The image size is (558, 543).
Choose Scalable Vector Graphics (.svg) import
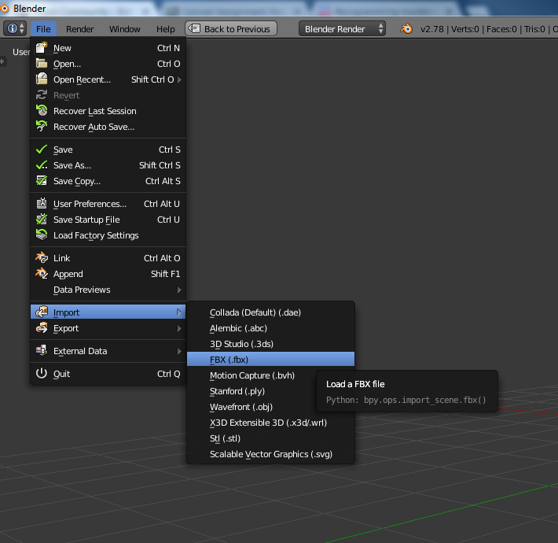tap(270, 454)
